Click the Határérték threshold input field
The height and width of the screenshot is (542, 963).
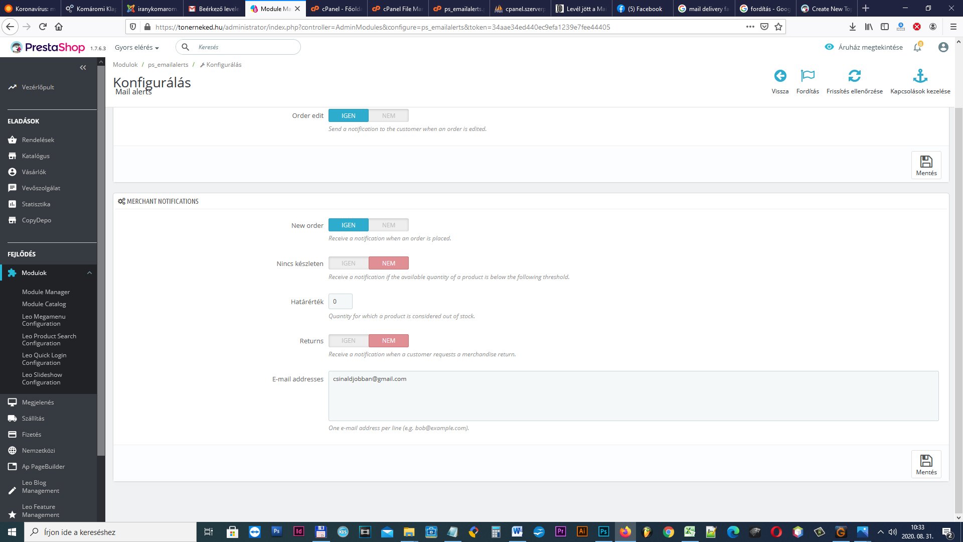coord(340,302)
